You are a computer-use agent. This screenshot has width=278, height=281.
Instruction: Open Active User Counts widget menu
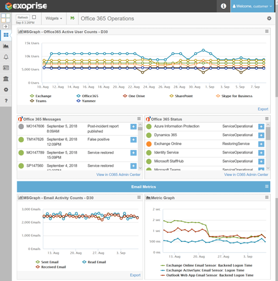(x=267, y=31)
